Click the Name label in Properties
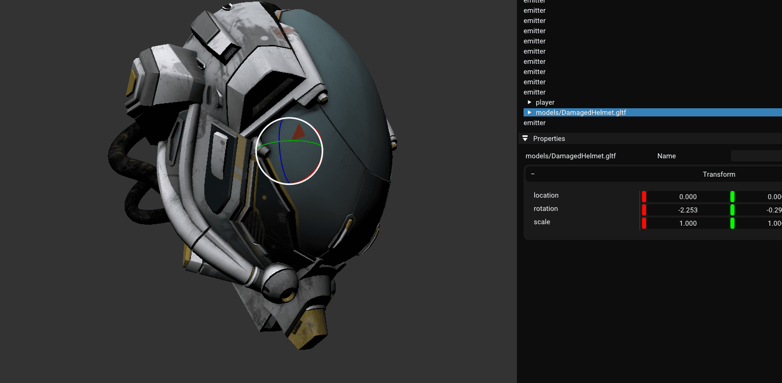The image size is (782, 383). (667, 156)
